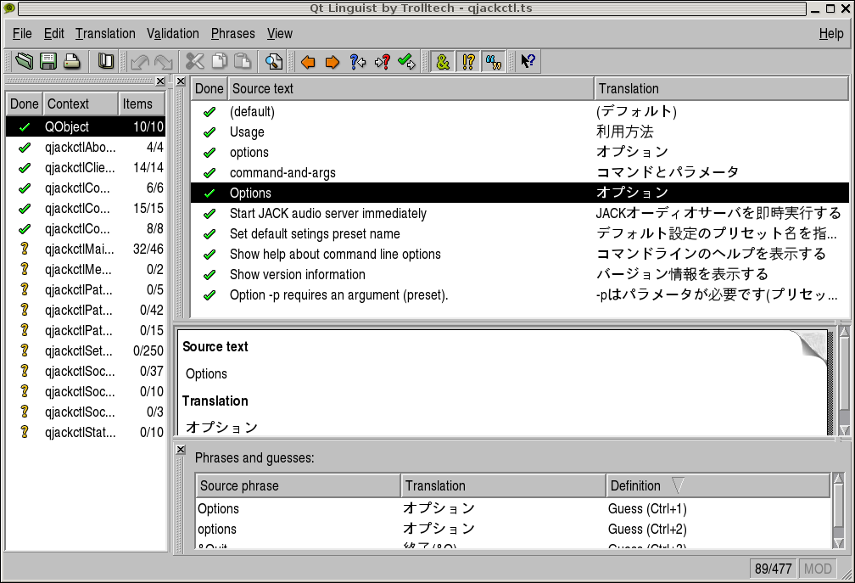Image resolution: width=855 pixels, height=583 pixels.
Task: Open the View menu
Action: point(280,34)
